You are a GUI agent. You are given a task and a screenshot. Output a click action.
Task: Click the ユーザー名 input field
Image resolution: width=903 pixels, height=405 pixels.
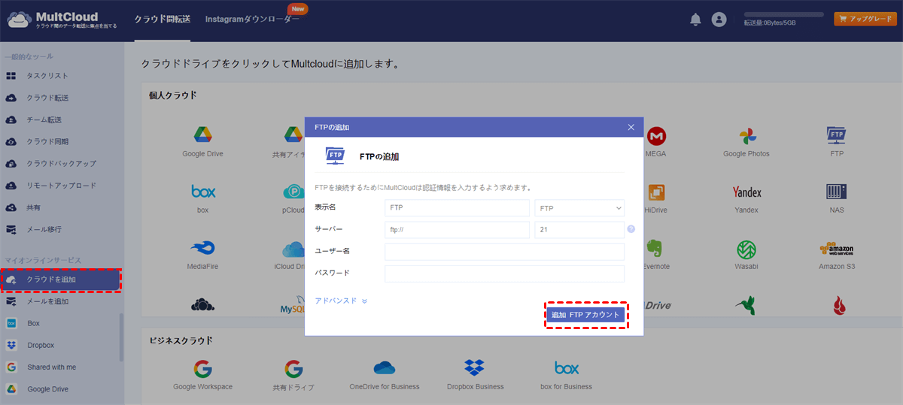click(x=504, y=252)
